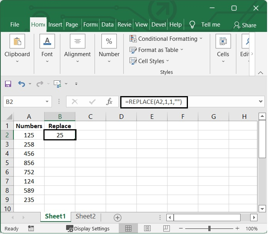Switch to Normal view
269x235 pixels.
tap(128, 228)
